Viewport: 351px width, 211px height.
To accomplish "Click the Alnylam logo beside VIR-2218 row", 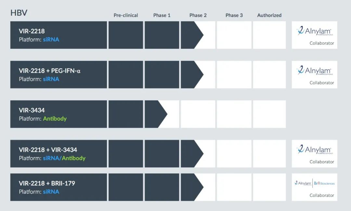I will click(314, 31).
